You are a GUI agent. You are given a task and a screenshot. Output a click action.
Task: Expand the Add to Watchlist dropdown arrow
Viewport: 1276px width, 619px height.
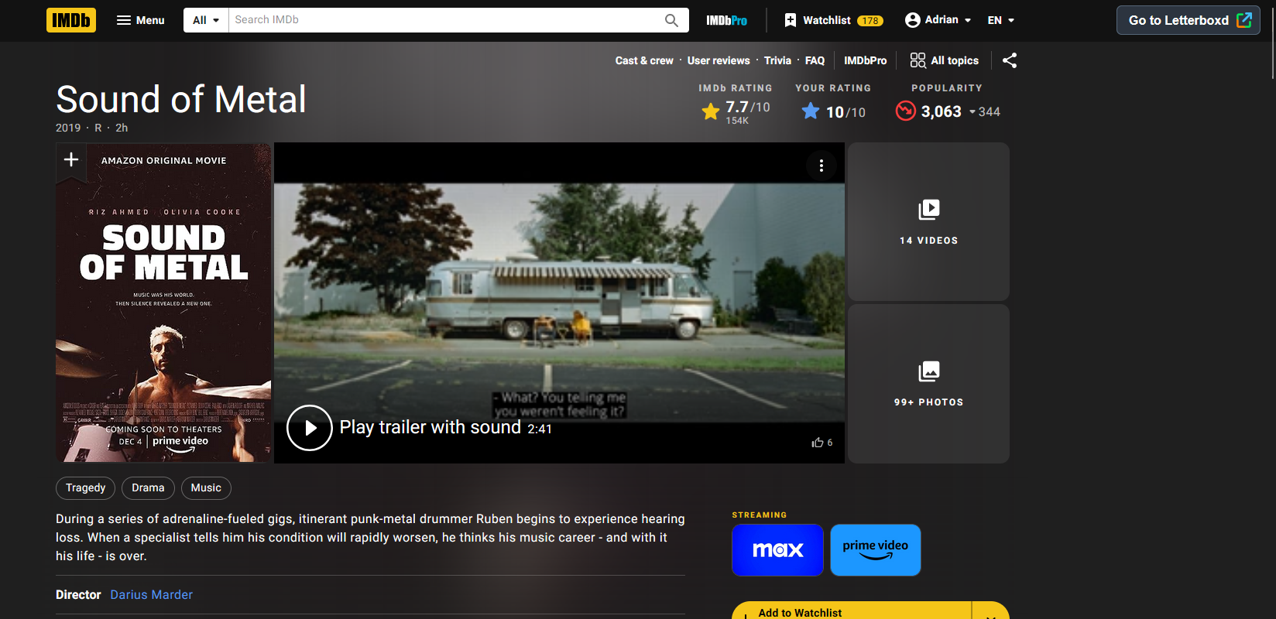991,612
